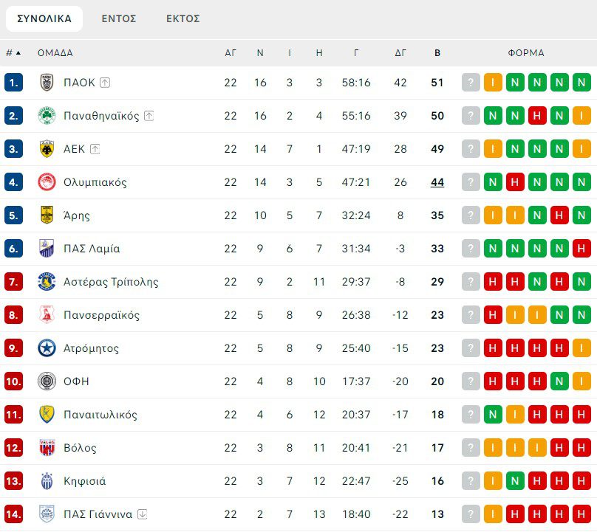Click the Ατρόμητος blue star logo
This screenshot has width=597, height=532.
(47, 348)
